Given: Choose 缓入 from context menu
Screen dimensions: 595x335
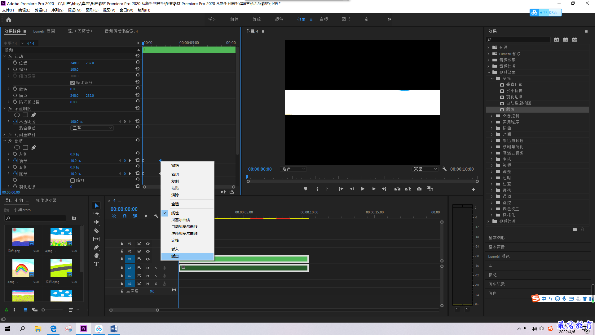Looking at the screenshot, I should click(187, 249).
